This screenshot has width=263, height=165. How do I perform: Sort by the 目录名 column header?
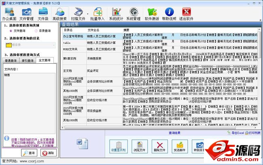click(68, 30)
